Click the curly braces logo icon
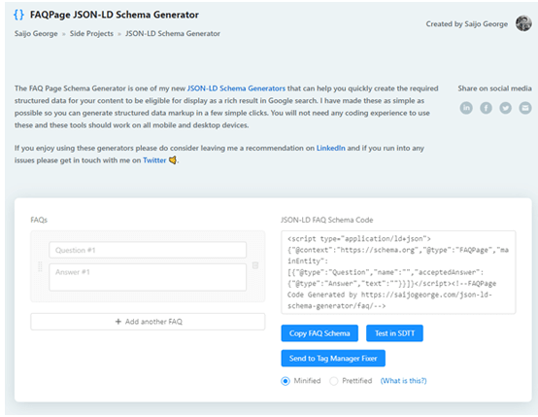 point(18,15)
